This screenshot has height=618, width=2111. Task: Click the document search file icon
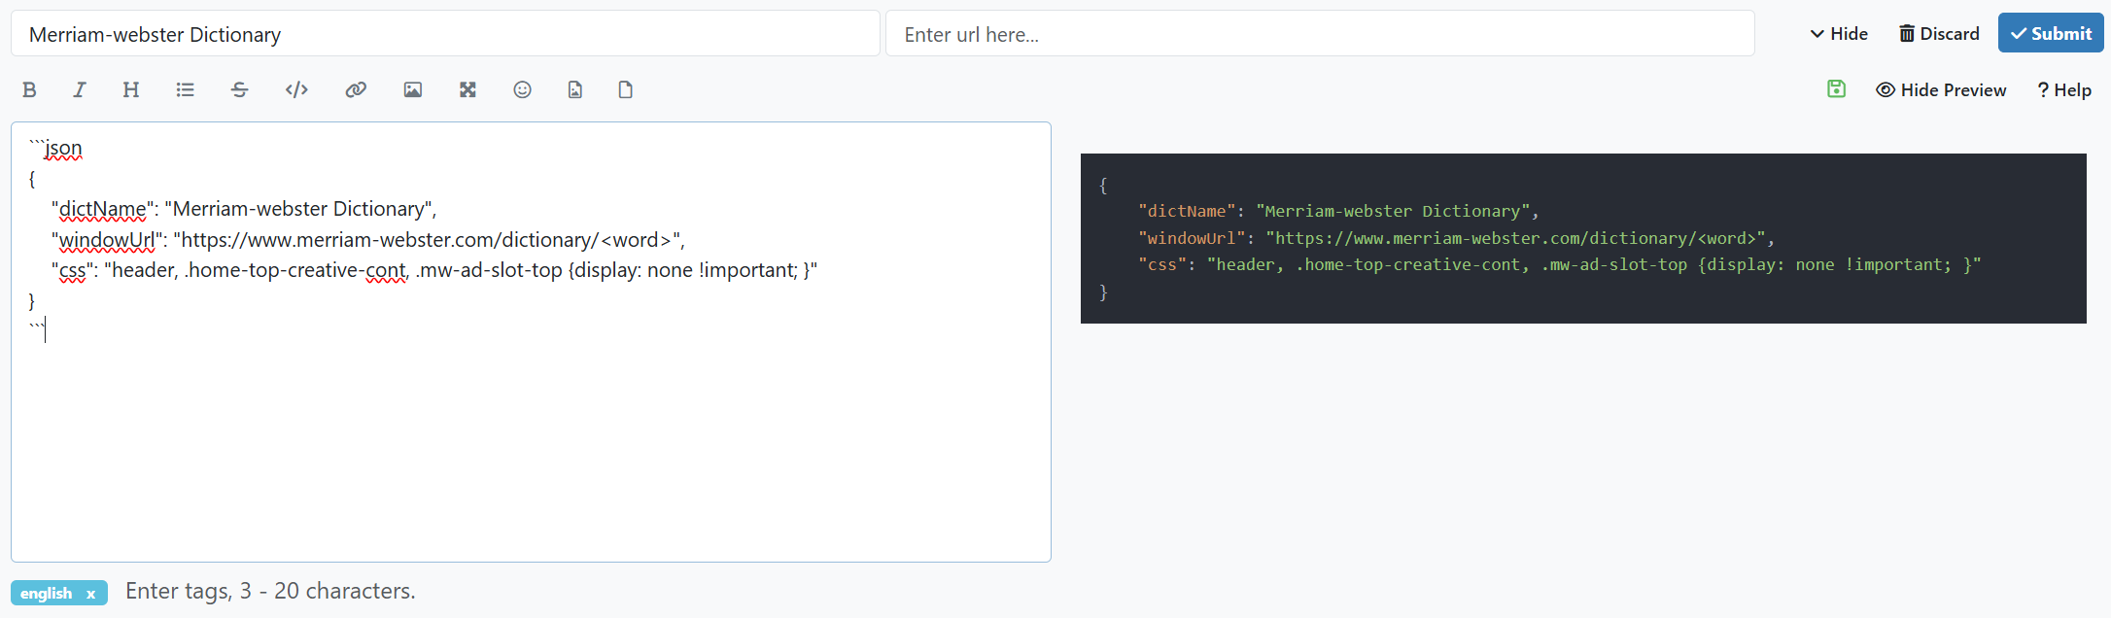point(575,90)
